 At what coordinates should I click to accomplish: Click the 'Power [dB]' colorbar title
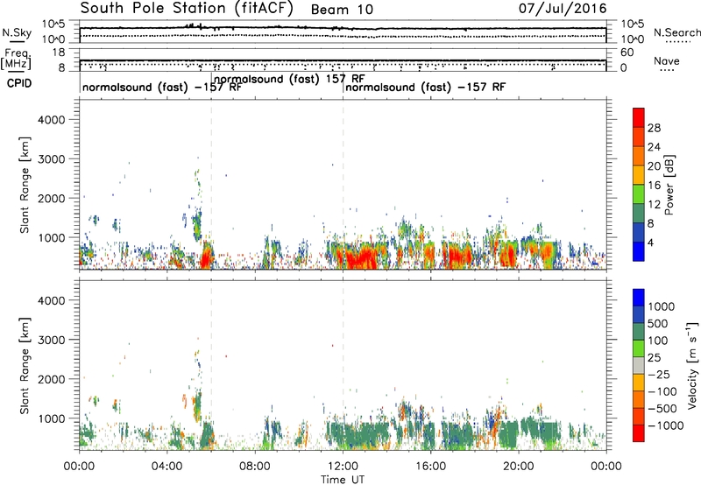click(669, 185)
